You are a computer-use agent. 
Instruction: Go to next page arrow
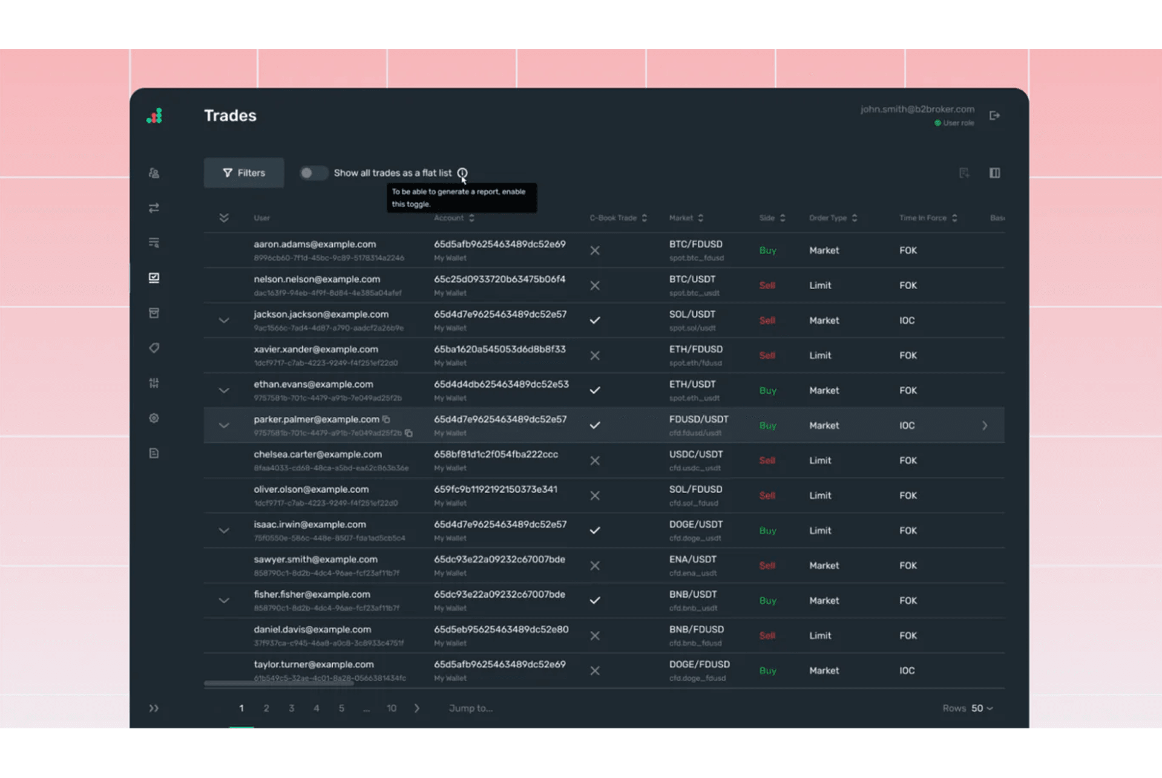tap(417, 708)
